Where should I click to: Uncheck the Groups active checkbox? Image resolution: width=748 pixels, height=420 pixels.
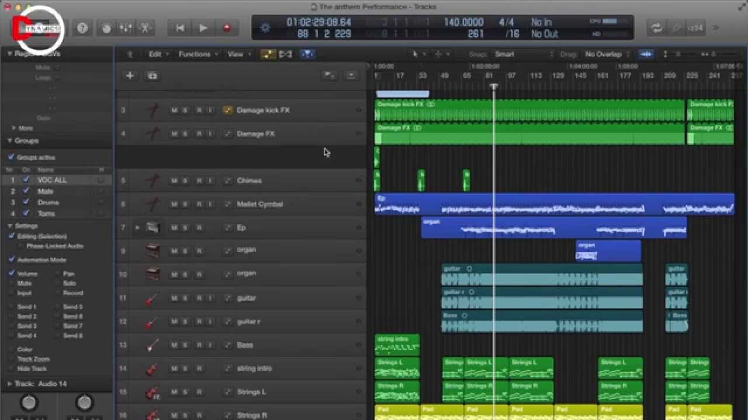(11, 157)
